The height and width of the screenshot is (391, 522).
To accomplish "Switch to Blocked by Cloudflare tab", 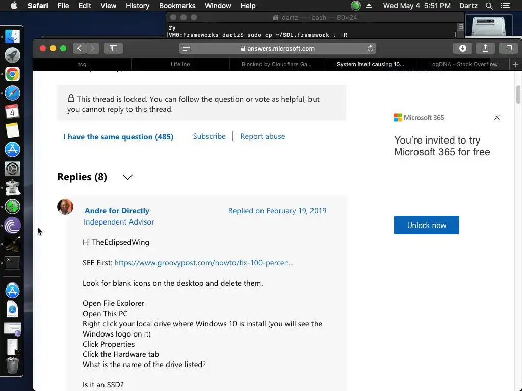I will coord(277,64).
